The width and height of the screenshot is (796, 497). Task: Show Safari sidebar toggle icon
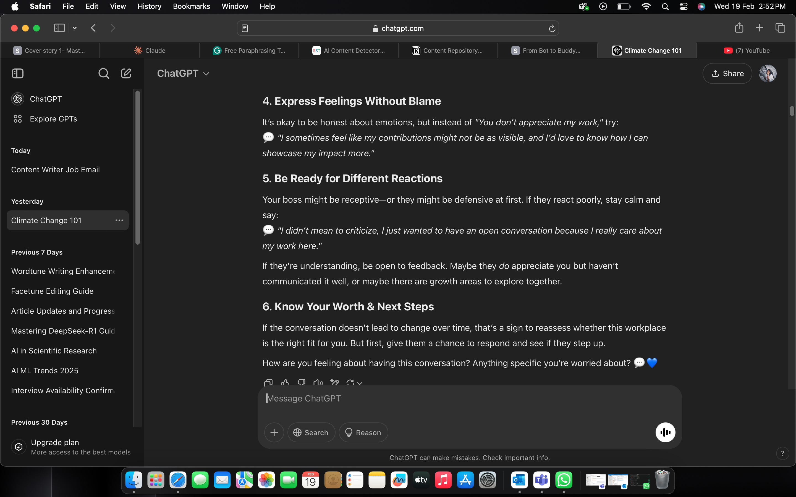[x=59, y=28]
